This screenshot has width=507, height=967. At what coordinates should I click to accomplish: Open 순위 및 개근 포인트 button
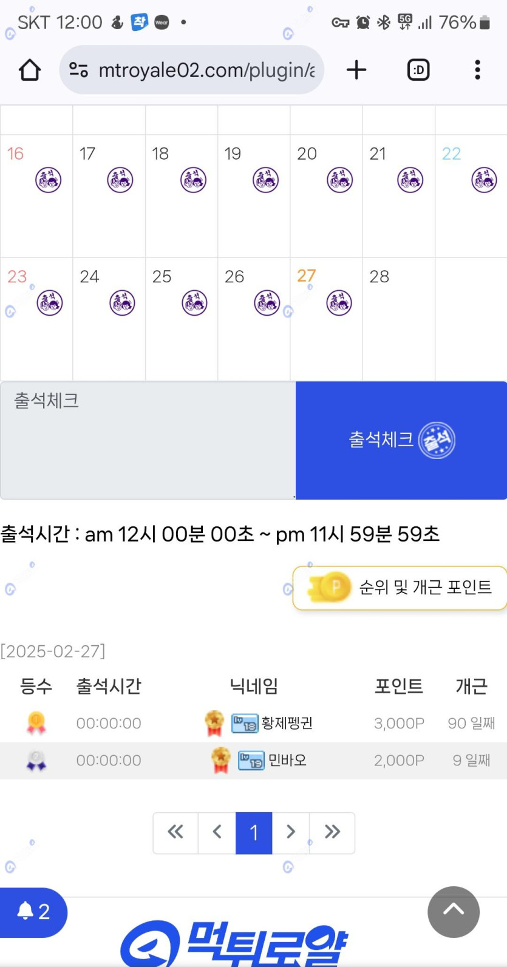tap(401, 588)
